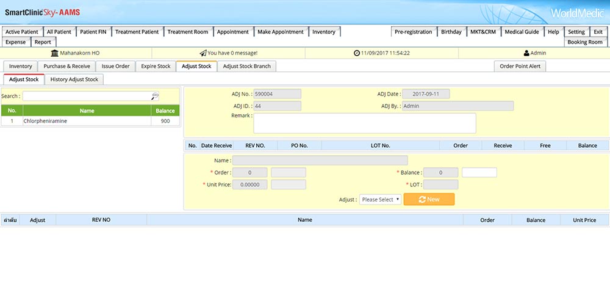Screen dimensions: 610x295
Task: Click the SmartClinic Sky-AAMS logo
Action: point(42,12)
